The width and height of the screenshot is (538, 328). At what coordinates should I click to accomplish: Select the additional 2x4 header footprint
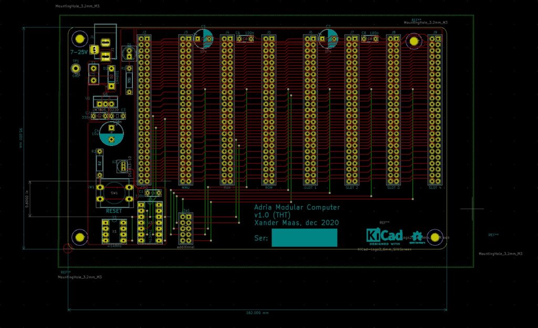(185, 229)
